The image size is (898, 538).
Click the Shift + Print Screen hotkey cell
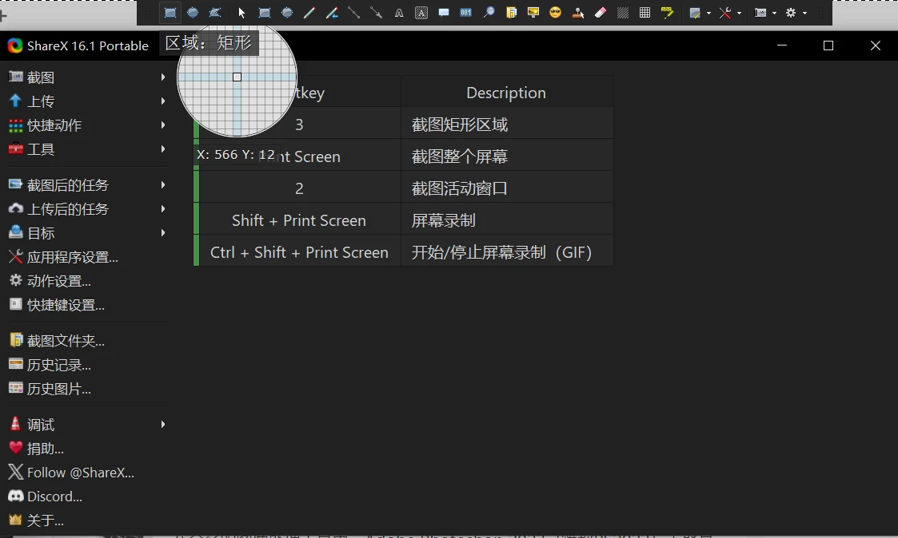click(x=299, y=220)
